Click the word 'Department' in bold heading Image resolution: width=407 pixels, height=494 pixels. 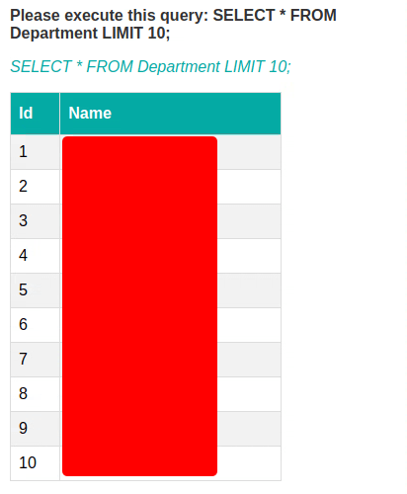[x=54, y=34]
